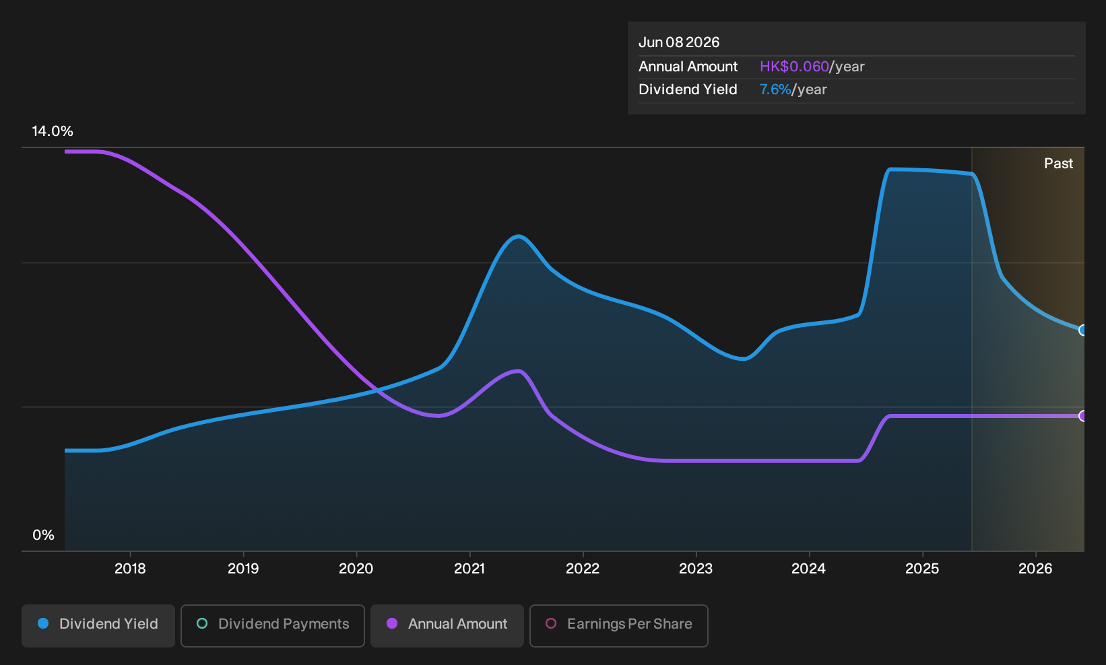Click the teal Dividend Payments circle icon

pos(202,624)
